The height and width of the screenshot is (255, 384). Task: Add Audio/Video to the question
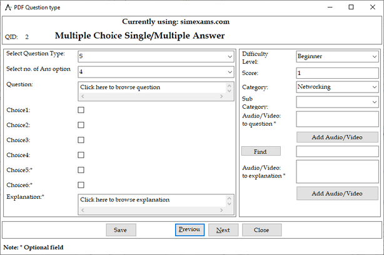[x=337, y=137]
